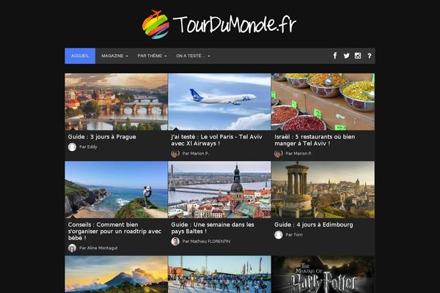Image resolution: width=440 pixels, height=293 pixels.
Task: Click Tom's author avatar
Action: [x=279, y=234]
